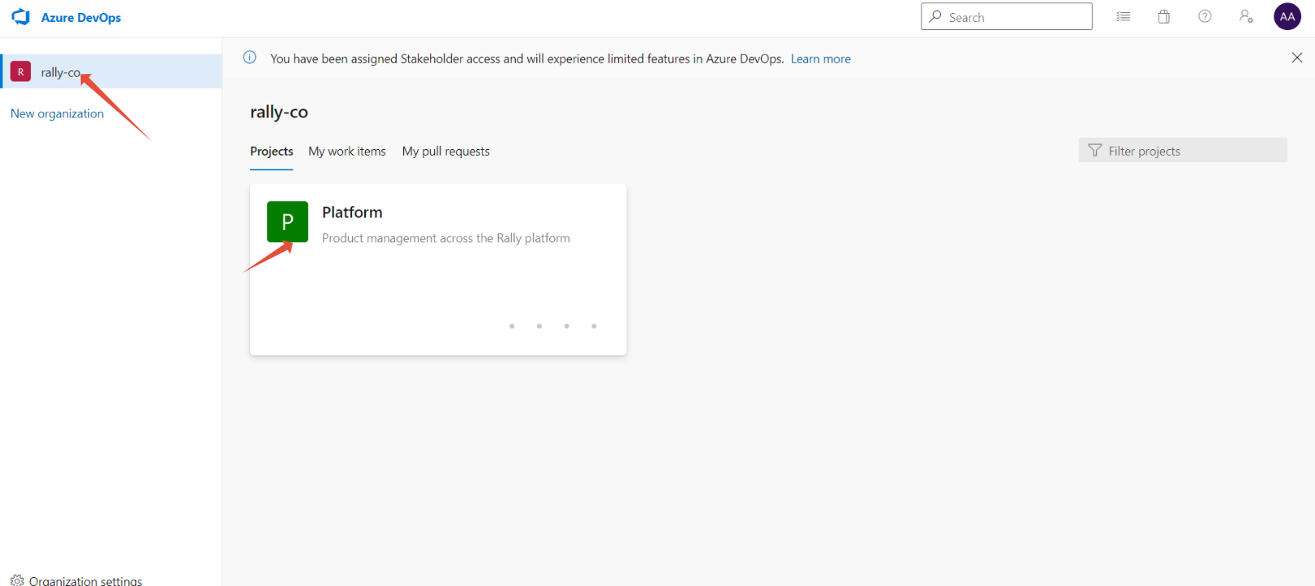Switch to the Projects tab

271,152
